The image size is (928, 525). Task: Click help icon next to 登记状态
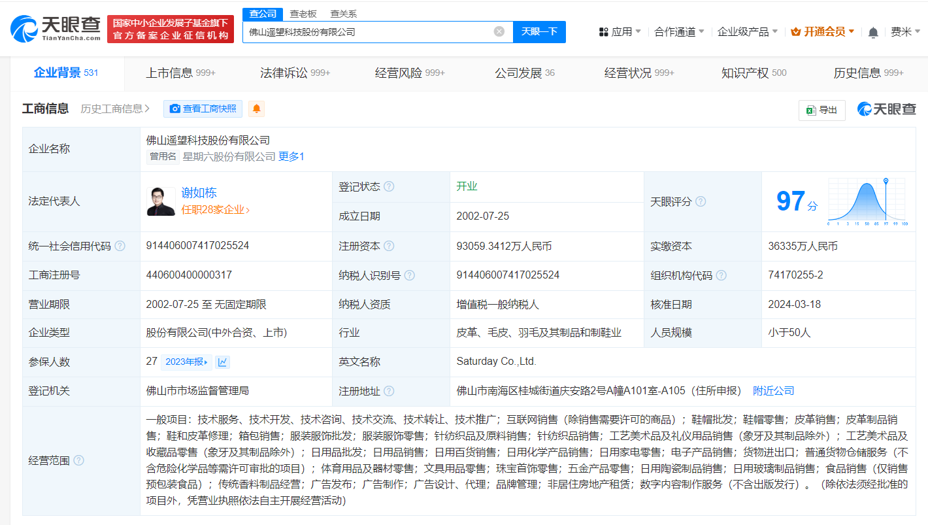click(389, 186)
